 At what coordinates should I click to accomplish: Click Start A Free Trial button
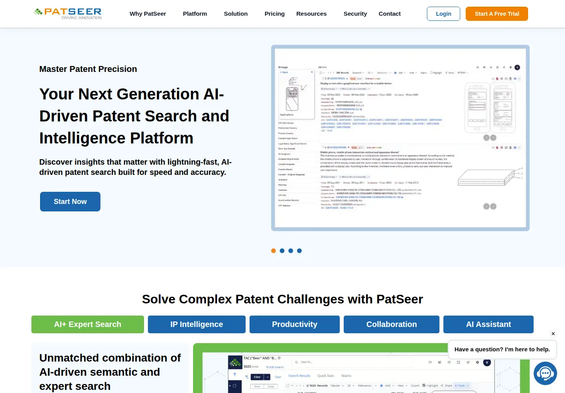(x=497, y=14)
